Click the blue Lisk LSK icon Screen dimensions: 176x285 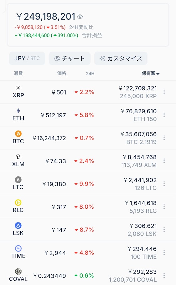[18, 226]
